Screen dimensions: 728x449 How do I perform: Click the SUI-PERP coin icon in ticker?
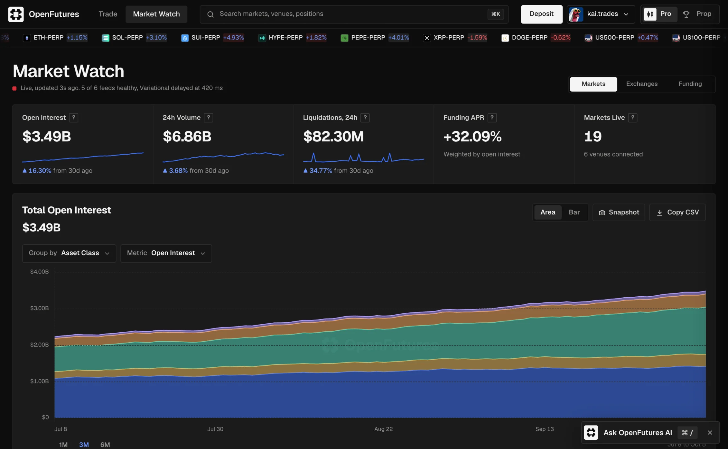(185, 38)
